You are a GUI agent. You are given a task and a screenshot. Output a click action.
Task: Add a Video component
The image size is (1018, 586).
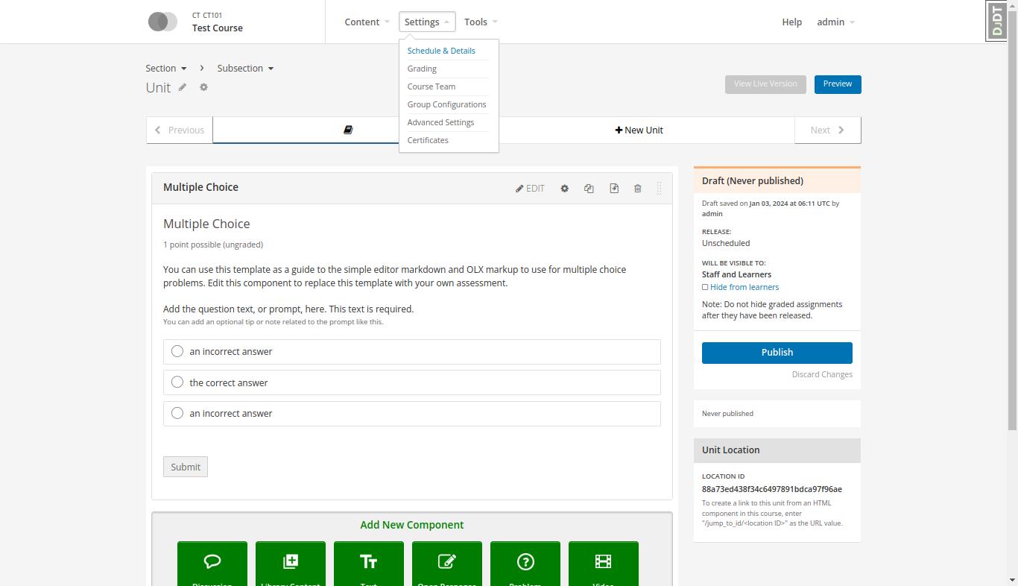tap(604, 564)
